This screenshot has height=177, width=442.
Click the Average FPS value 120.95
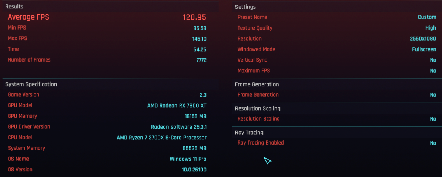194,17
